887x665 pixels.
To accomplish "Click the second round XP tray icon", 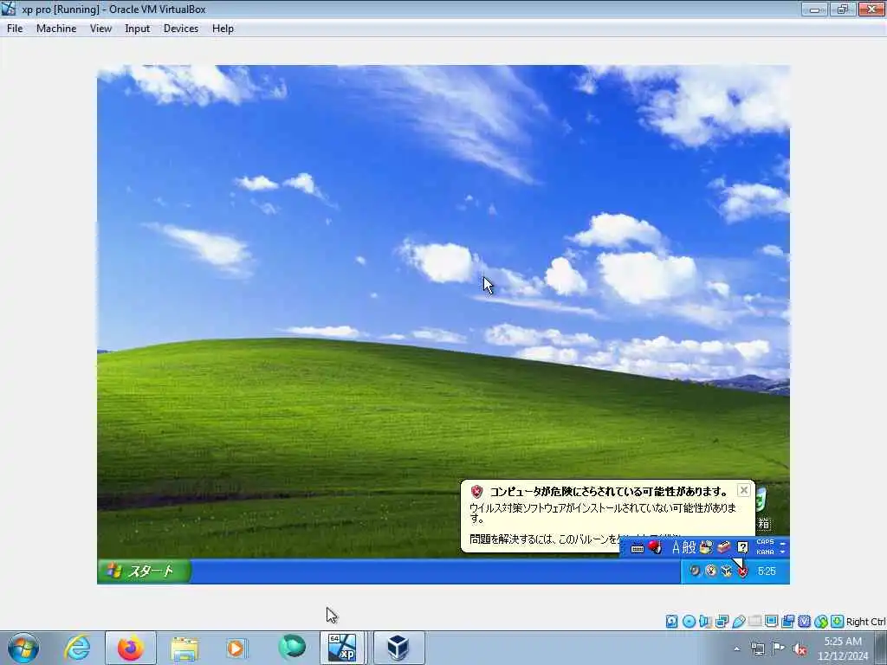I will tap(711, 571).
